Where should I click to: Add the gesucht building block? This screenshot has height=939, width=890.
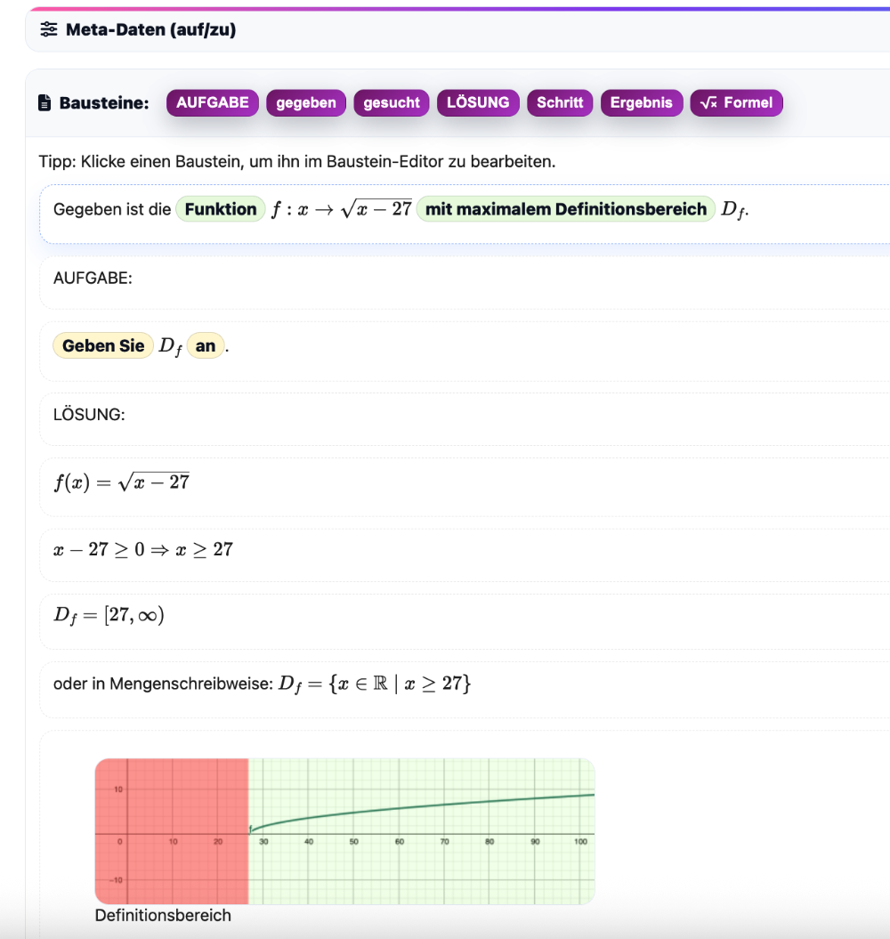pyautogui.click(x=392, y=102)
